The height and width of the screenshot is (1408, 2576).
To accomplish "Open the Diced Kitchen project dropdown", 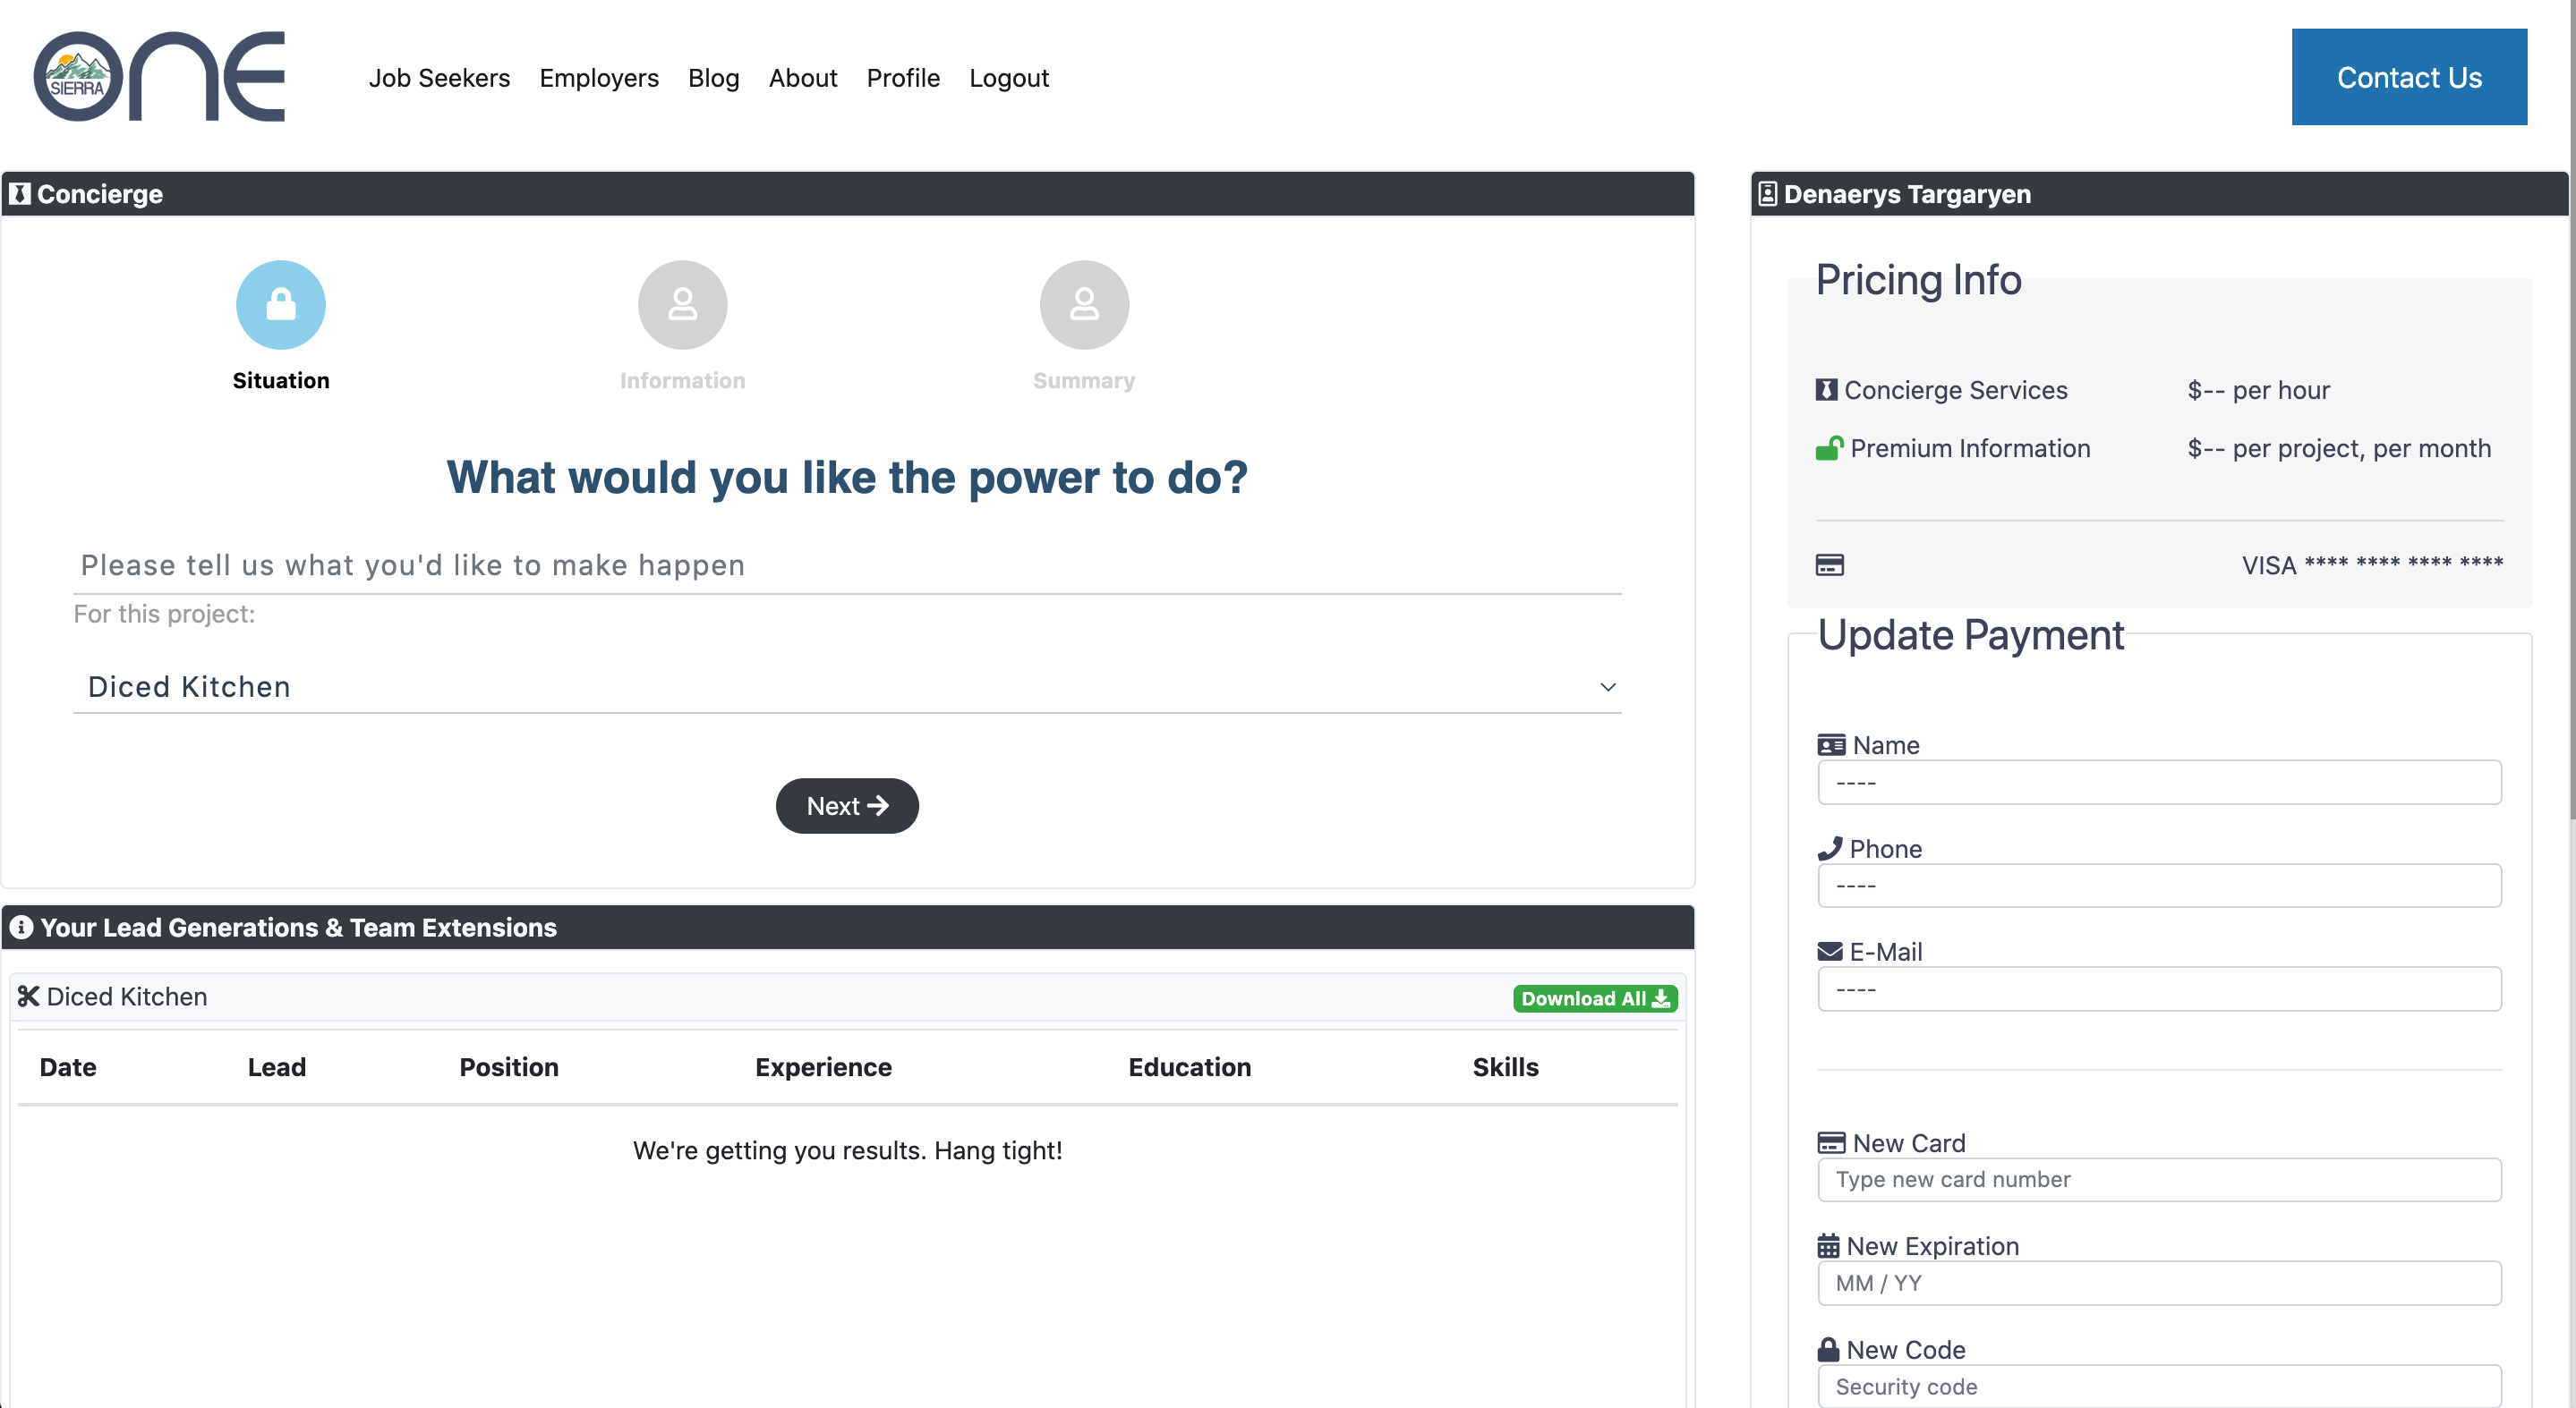I will click(847, 686).
